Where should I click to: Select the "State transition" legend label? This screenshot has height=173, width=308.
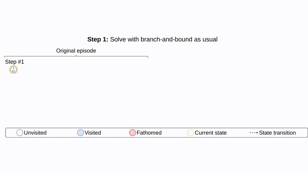pyautogui.click(x=278, y=133)
